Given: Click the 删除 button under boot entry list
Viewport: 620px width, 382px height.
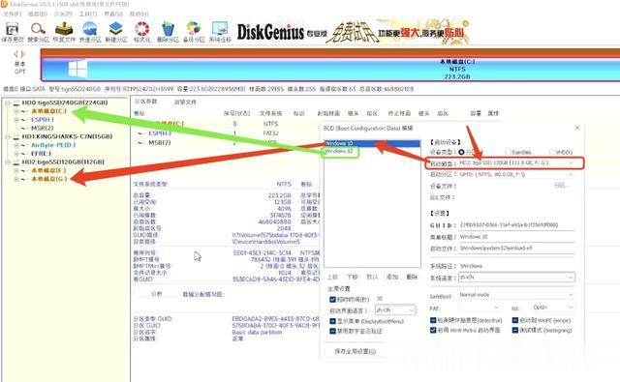Looking at the screenshot, I should click(412, 277).
